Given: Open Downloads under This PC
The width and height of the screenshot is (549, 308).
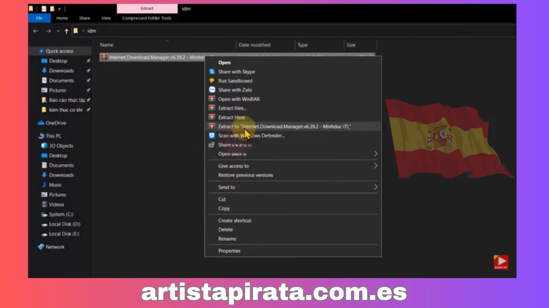Looking at the screenshot, I should tap(61, 175).
